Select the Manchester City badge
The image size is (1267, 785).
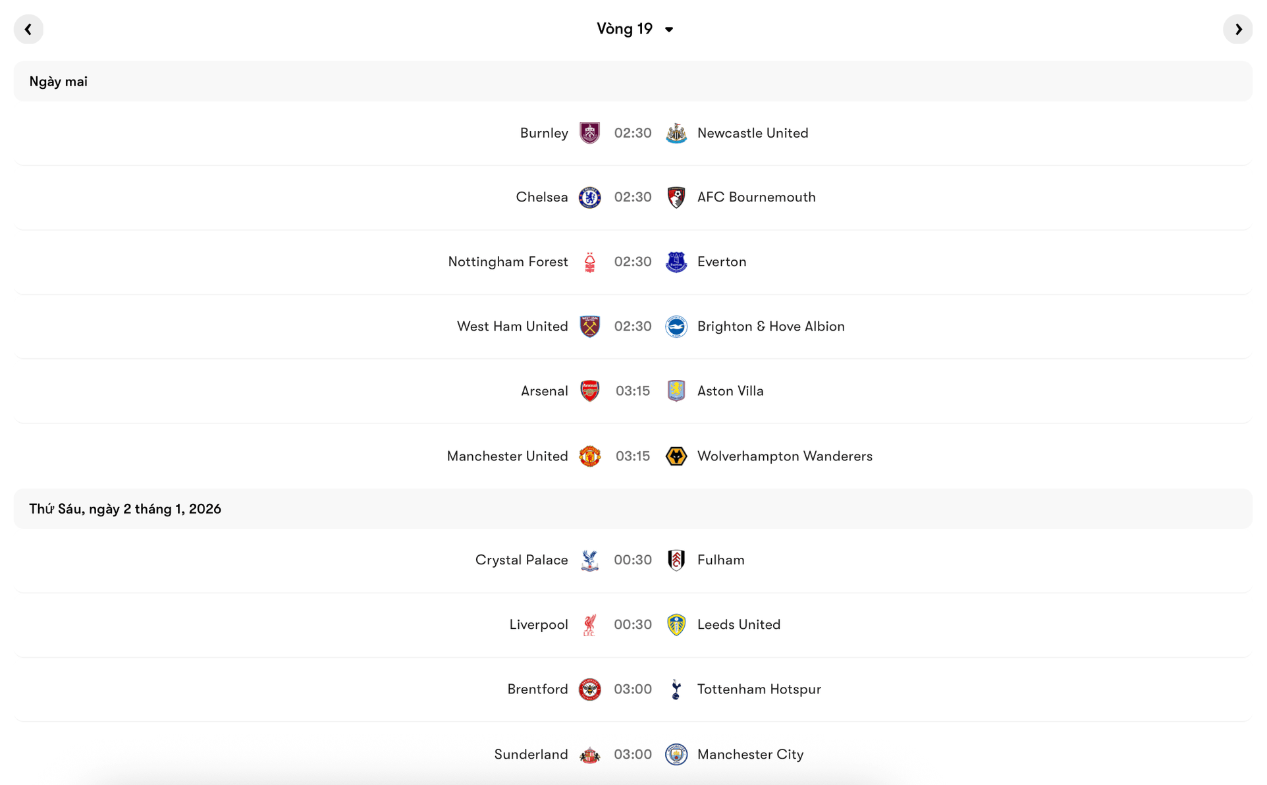[676, 755]
